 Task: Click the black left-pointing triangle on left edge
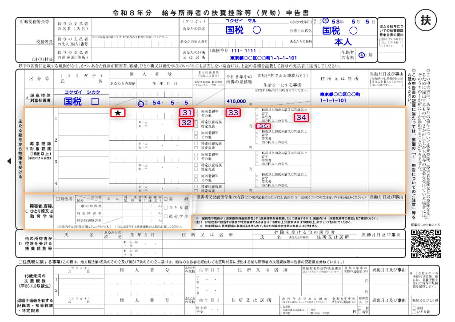9,161
